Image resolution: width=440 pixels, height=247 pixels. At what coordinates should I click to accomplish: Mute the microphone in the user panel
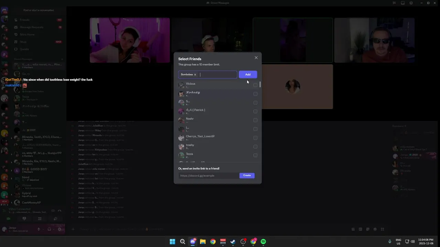39,229
